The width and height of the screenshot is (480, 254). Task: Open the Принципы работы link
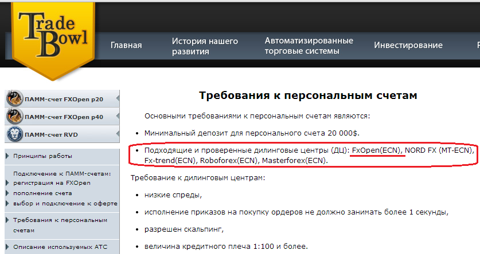coord(42,156)
